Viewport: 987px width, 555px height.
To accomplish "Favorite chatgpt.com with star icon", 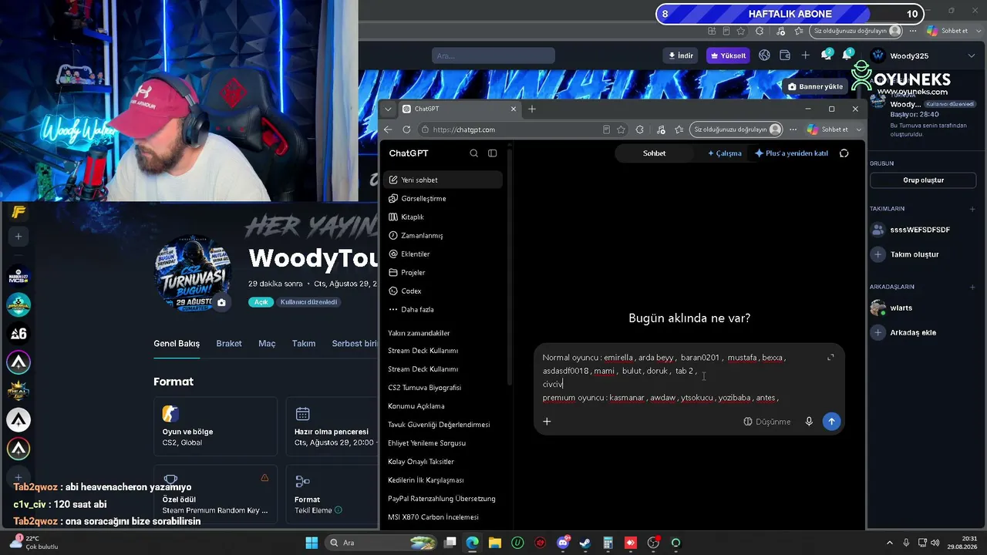I will pos(622,129).
